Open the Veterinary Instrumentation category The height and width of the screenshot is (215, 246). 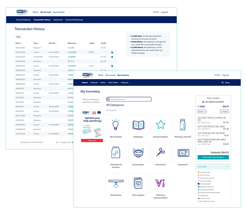(160, 183)
